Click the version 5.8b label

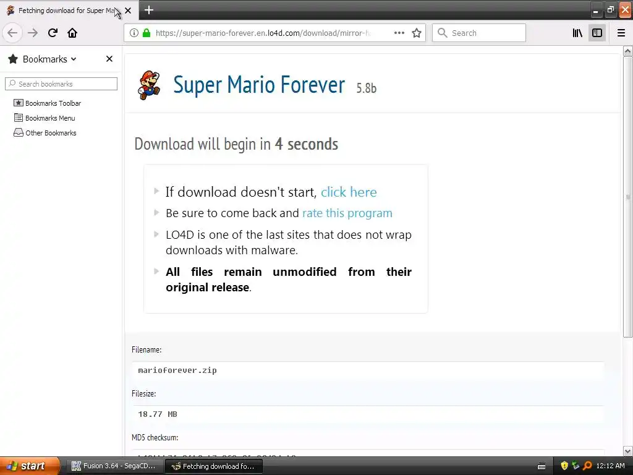(366, 88)
